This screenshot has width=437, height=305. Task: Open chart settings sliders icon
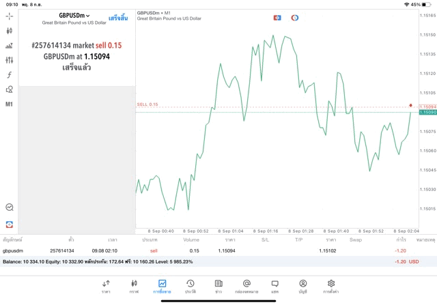[x=9, y=60]
